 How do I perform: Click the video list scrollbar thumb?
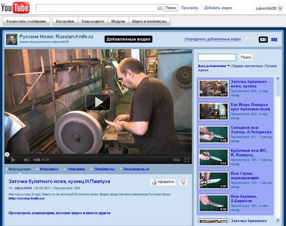coord(278,89)
